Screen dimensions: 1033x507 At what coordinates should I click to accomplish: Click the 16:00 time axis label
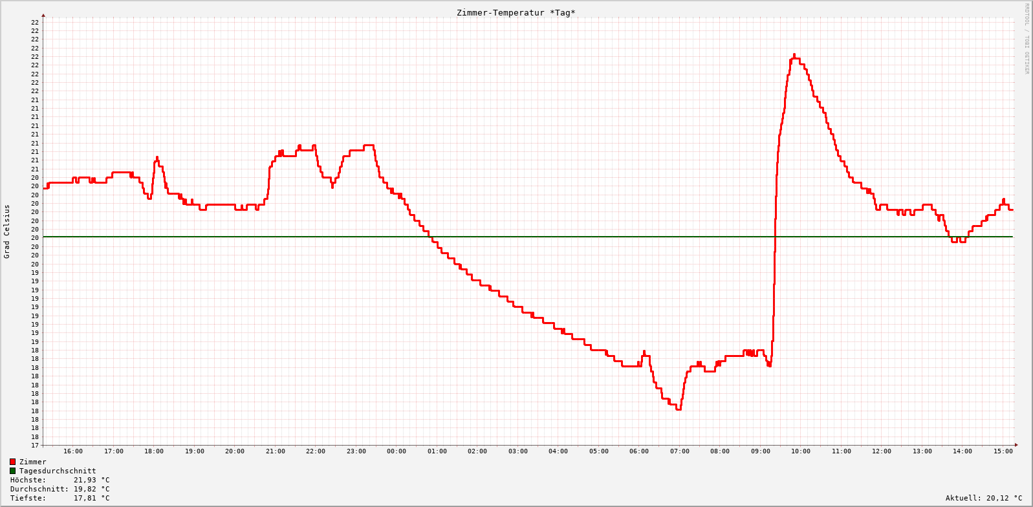73,451
